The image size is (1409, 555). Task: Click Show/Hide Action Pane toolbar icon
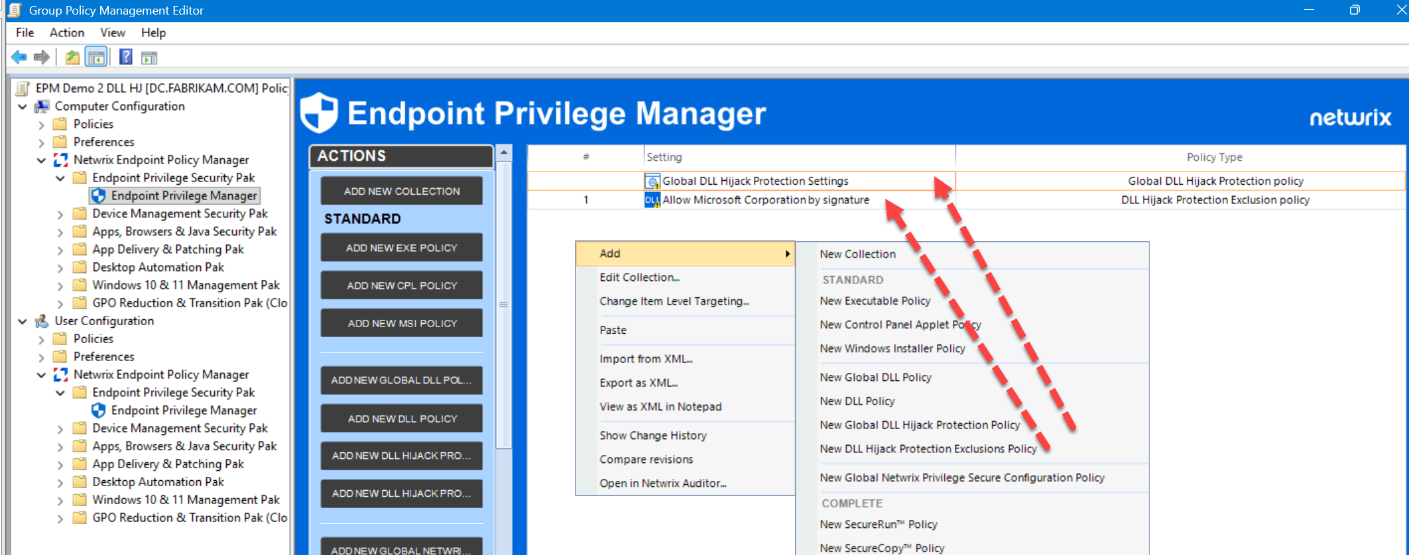click(x=149, y=58)
